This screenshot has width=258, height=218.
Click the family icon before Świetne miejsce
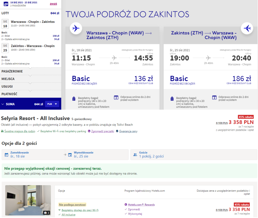tap(2, 131)
